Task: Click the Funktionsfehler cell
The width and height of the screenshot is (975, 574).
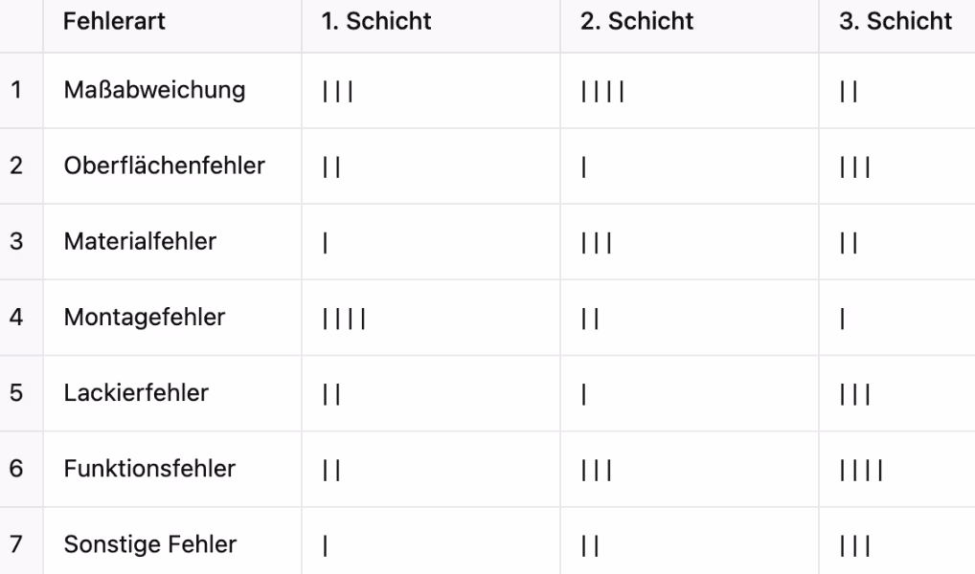Action: click(172, 469)
